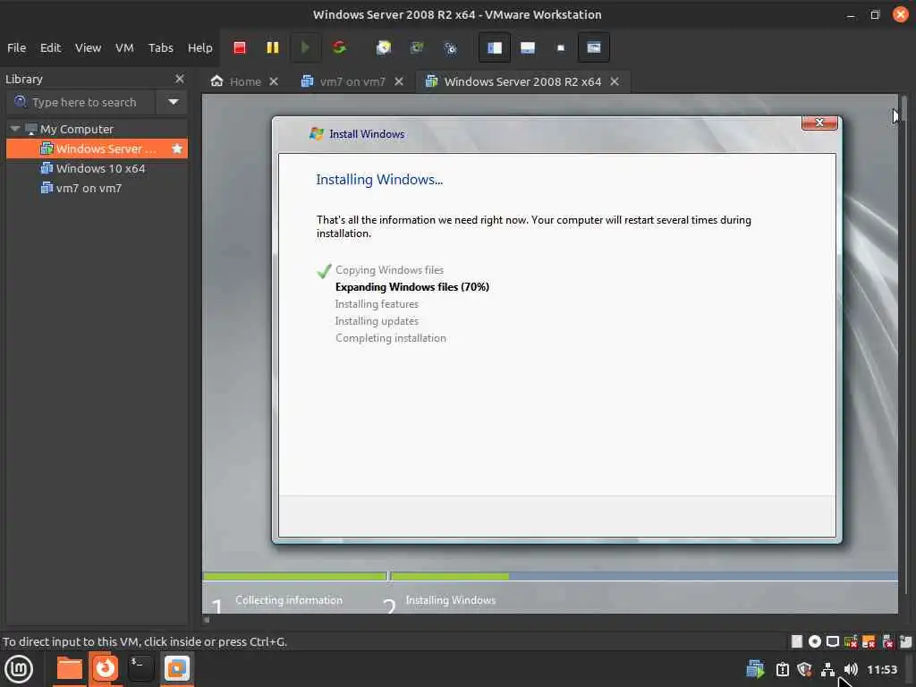This screenshot has height=687, width=916.
Task: Open the Files folder from taskbar
Action: point(69,669)
